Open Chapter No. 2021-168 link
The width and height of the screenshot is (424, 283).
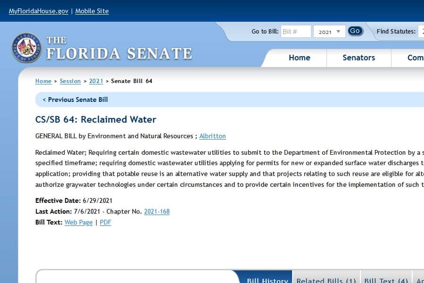(156, 211)
